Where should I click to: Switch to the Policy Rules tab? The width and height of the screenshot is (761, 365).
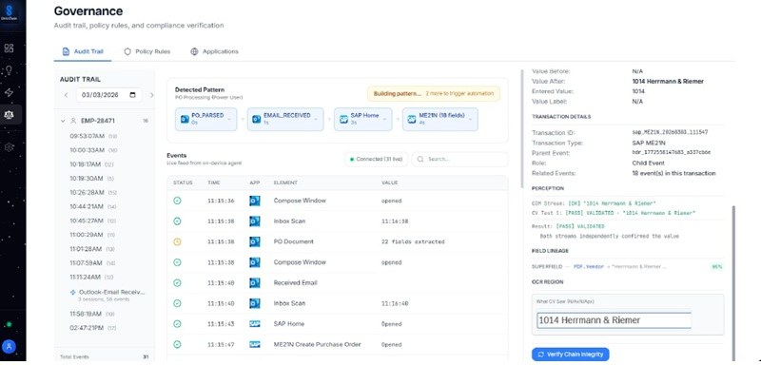pyautogui.click(x=147, y=51)
